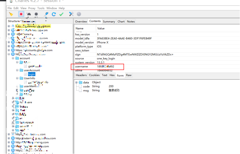The height and width of the screenshot is (154, 240).
Task: Expand the data Object node
Action: click(x=77, y=82)
